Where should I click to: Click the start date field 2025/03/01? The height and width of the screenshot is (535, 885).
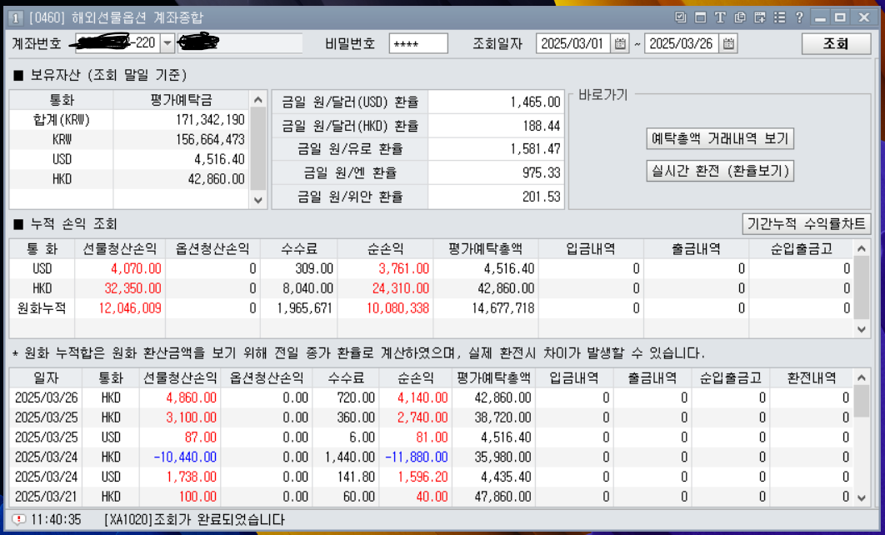point(573,43)
